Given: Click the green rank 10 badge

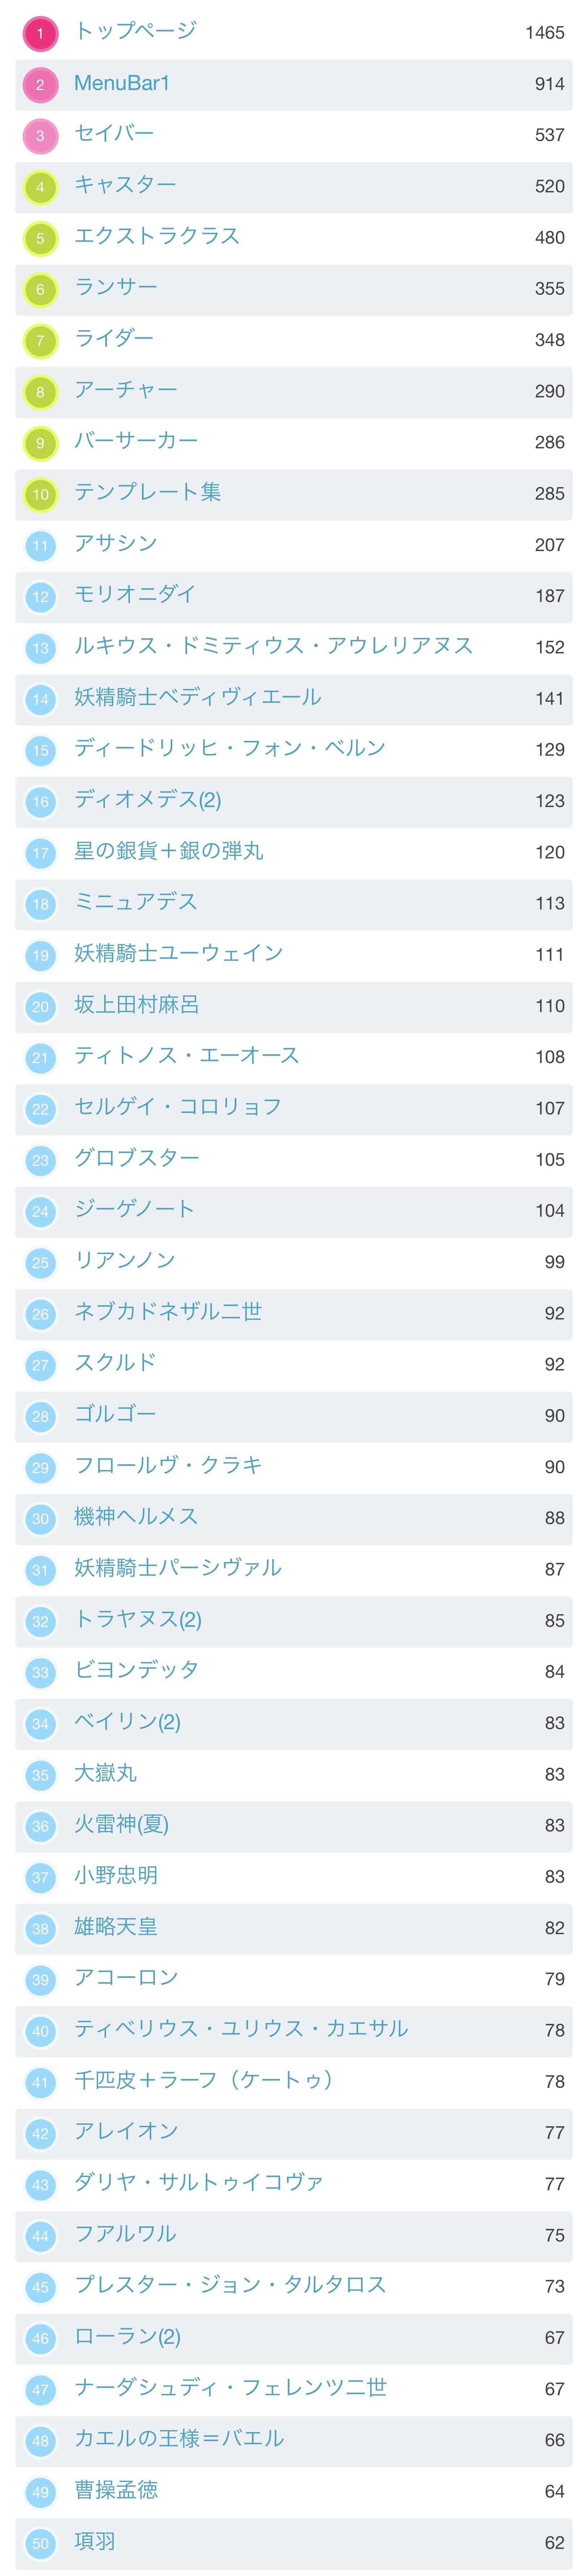Looking at the screenshot, I should [x=40, y=494].
